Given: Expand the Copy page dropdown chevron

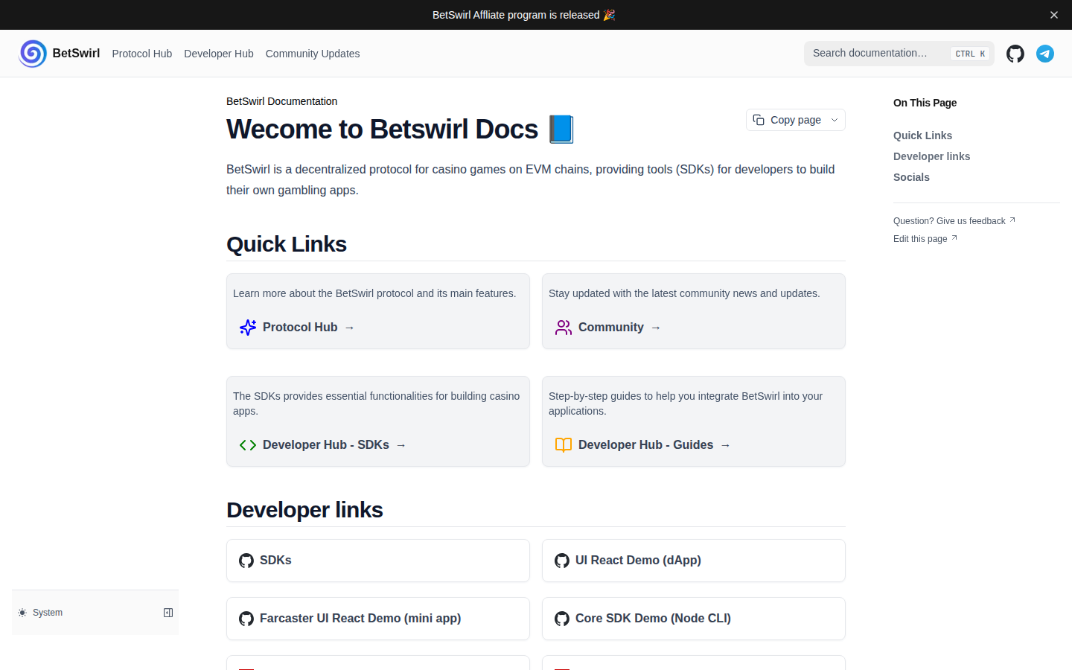Looking at the screenshot, I should (x=835, y=120).
